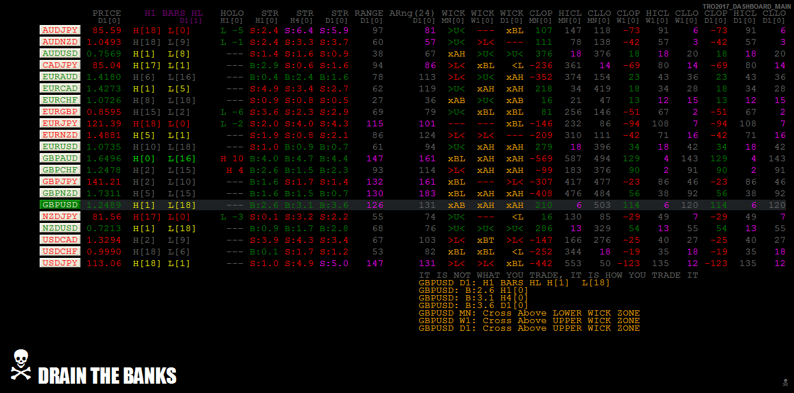Choose the USDCHF symbol button
Image resolution: width=794 pixels, height=393 pixels.
tap(59, 251)
